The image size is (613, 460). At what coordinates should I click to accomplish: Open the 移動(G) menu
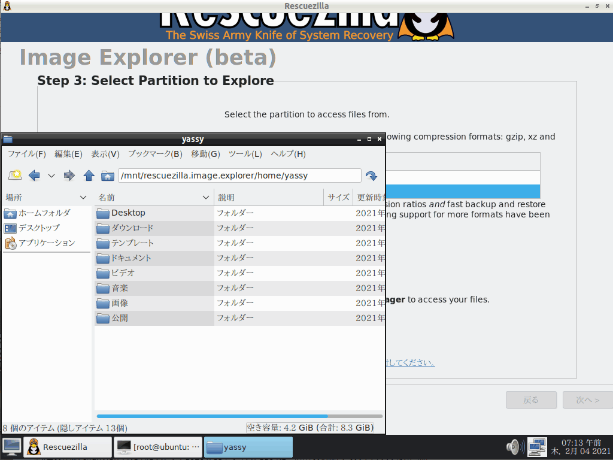coord(205,154)
